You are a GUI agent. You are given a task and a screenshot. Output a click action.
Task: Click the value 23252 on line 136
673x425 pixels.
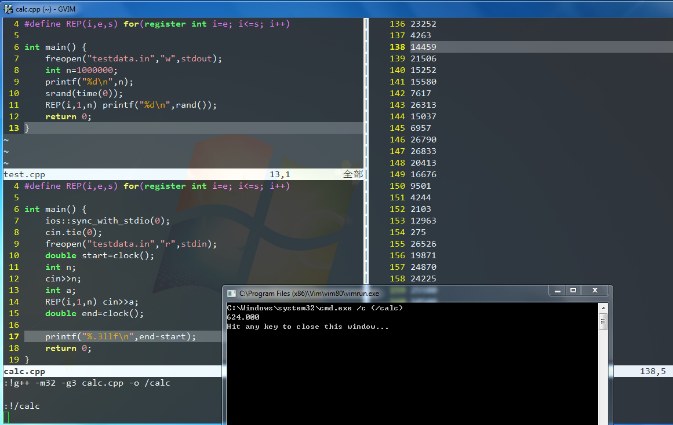[x=423, y=24]
